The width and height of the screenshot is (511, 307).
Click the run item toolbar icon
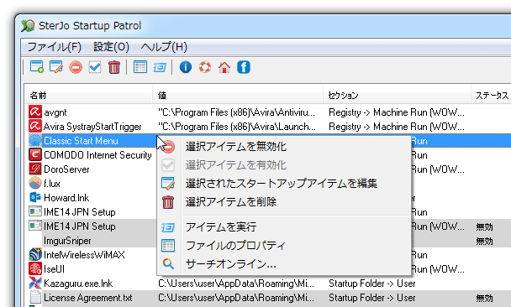tap(160, 67)
